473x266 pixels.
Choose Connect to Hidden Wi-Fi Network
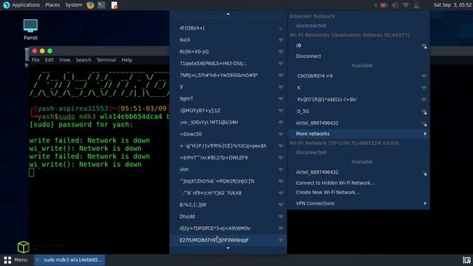(358, 183)
